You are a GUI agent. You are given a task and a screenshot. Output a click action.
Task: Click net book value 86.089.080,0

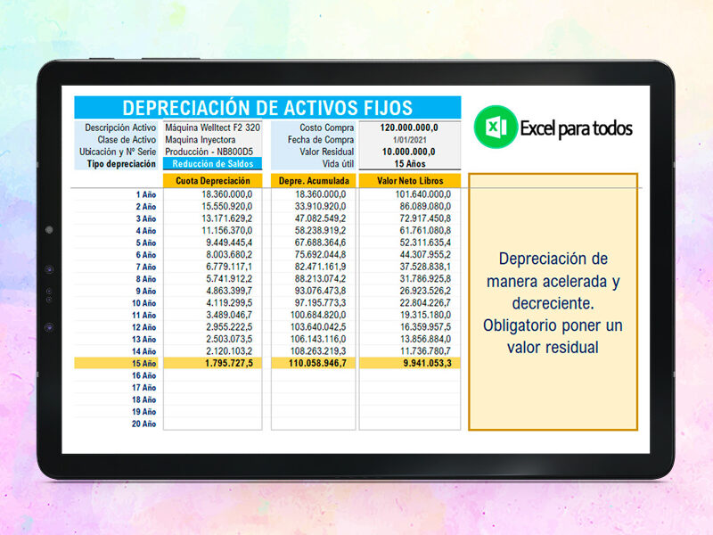[x=425, y=207]
